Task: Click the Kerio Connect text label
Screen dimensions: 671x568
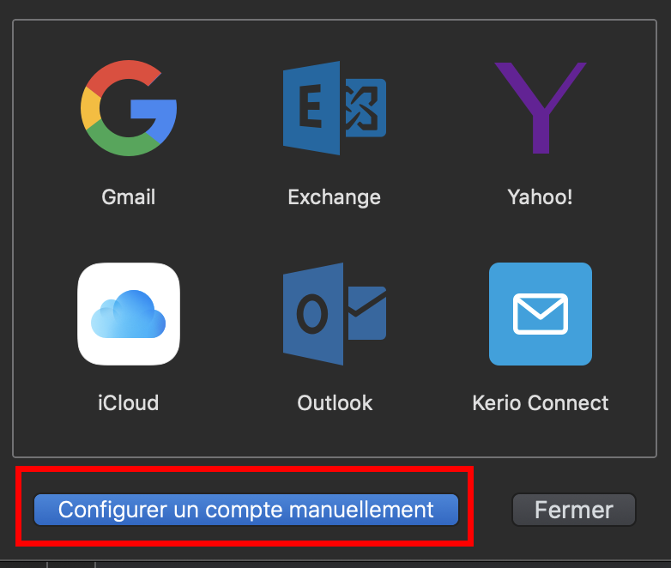Action: tap(540, 402)
